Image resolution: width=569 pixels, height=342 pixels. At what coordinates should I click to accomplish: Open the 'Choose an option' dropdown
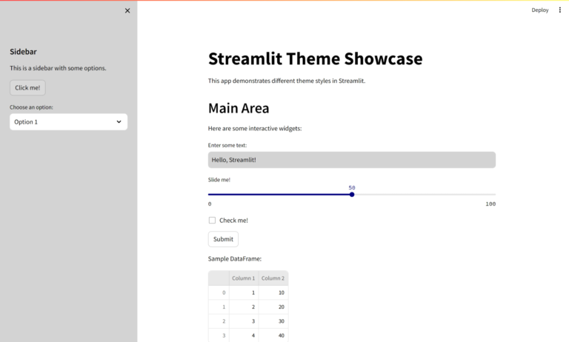click(68, 121)
